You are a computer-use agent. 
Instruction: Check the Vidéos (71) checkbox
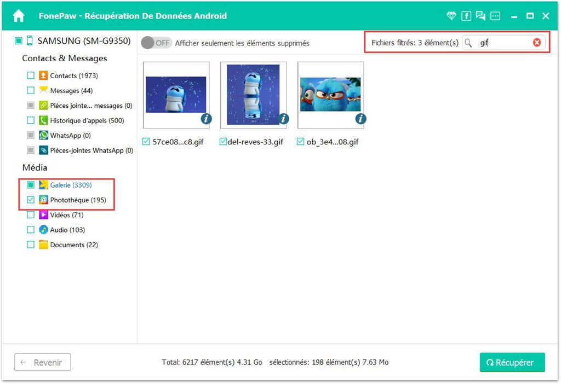tap(31, 214)
